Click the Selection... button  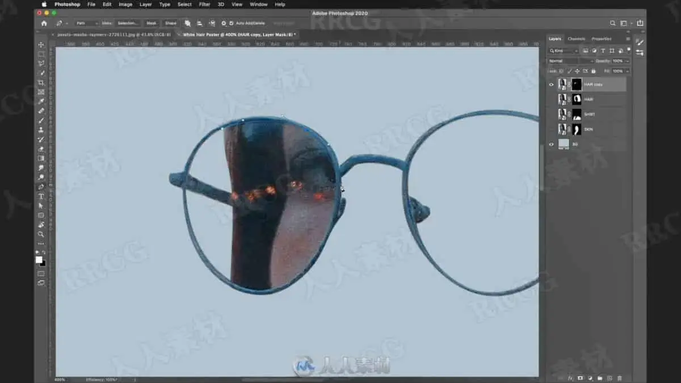[x=128, y=23]
